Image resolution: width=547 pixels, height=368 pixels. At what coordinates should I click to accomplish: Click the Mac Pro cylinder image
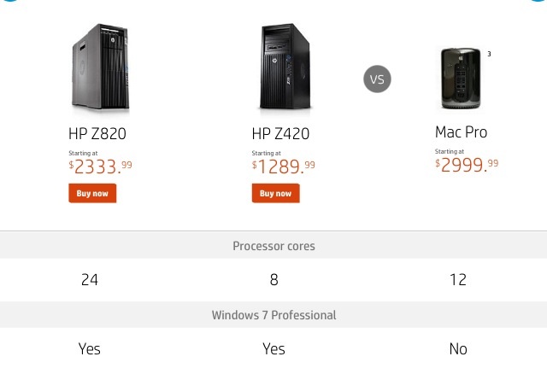pyautogui.click(x=461, y=79)
